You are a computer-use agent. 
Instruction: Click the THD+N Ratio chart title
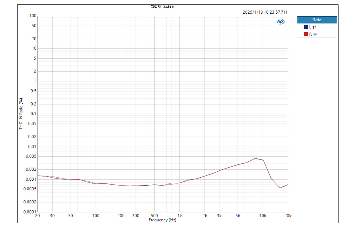click(x=163, y=6)
